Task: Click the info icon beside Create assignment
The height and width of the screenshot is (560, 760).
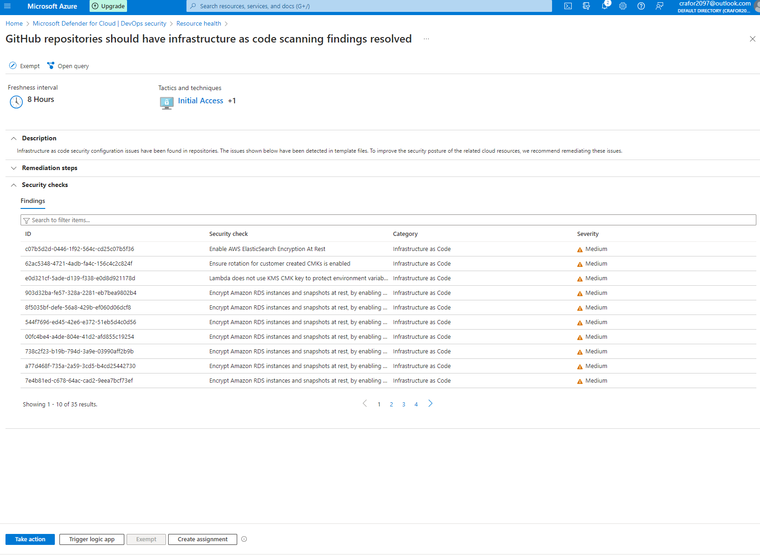Action: pos(244,539)
